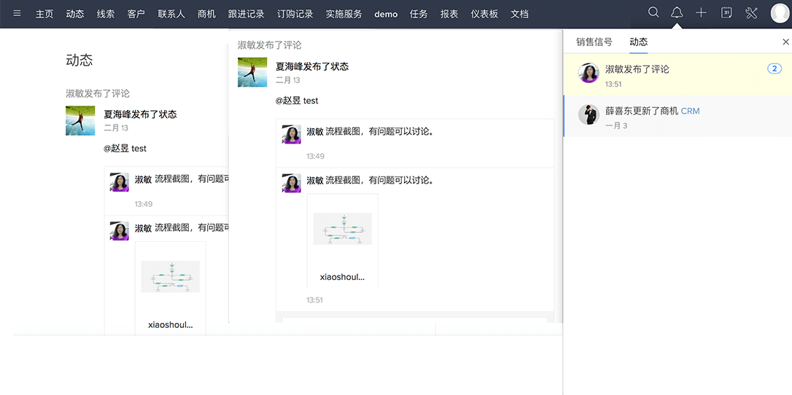Click the plus icon to create
The width and height of the screenshot is (792, 395).
[x=701, y=12]
